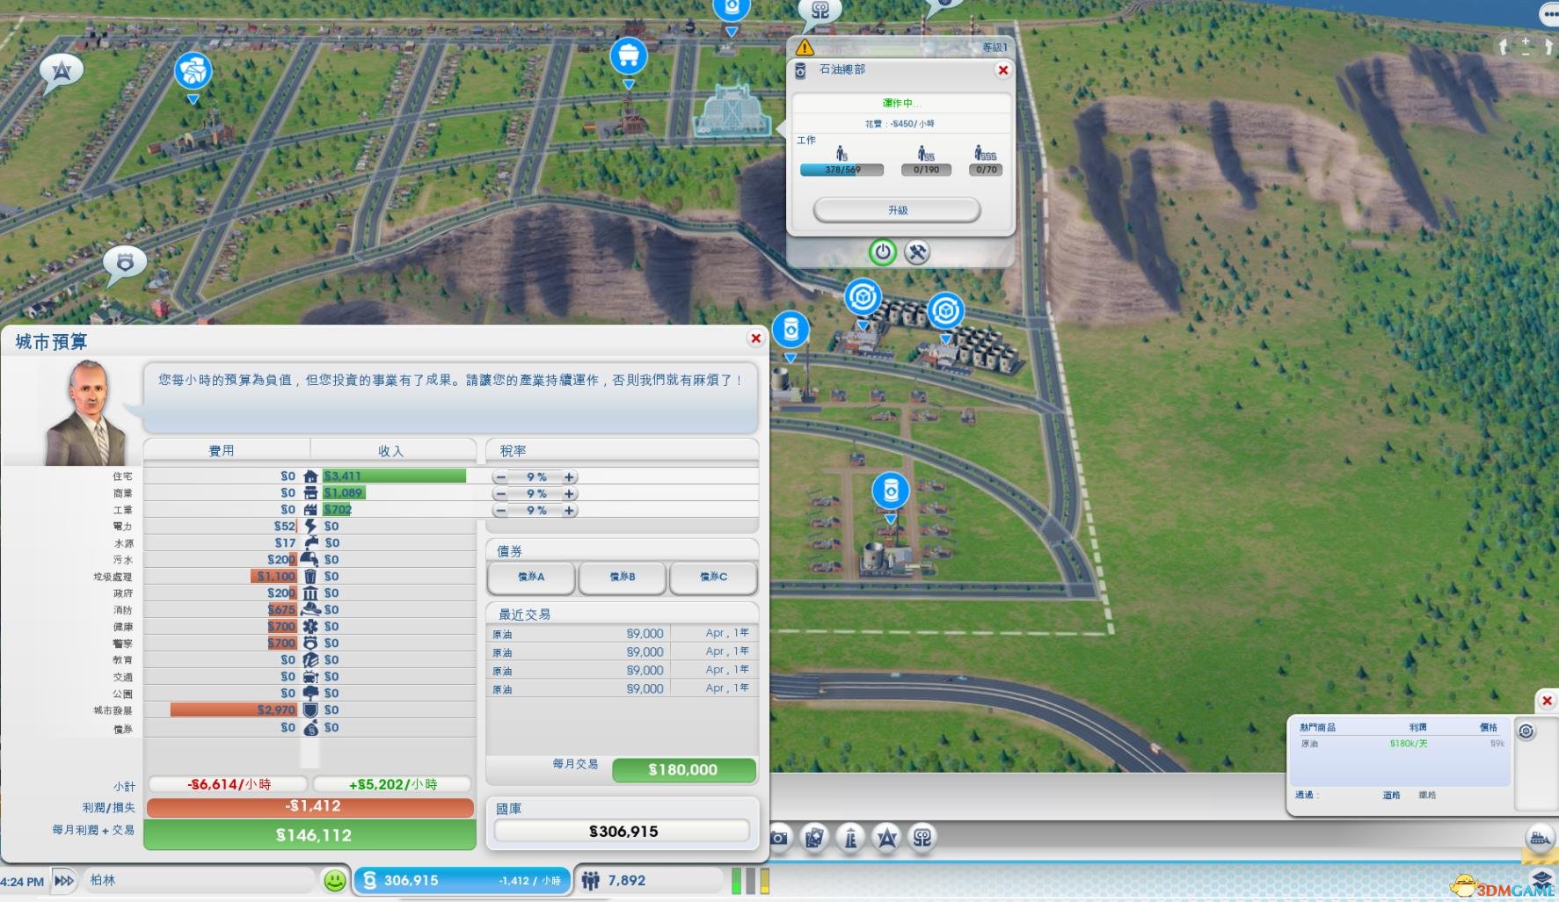Decrease the 工業 industrial tax rate
The width and height of the screenshot is (1559, 902).
[x=500, y=510]
